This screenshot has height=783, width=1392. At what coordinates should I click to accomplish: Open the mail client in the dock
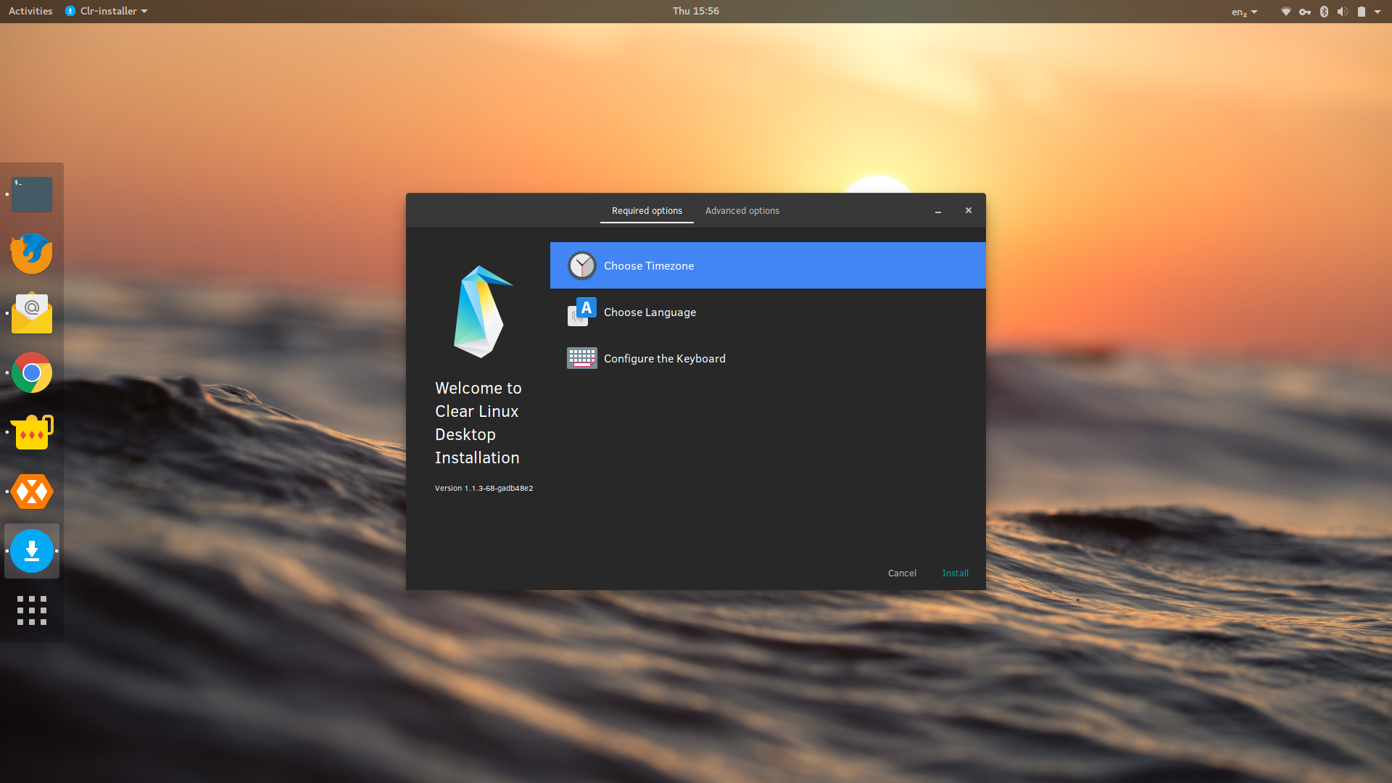[32, 313]
